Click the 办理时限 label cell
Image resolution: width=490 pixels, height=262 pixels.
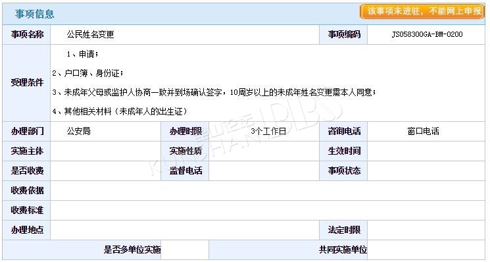pos(185,131)
